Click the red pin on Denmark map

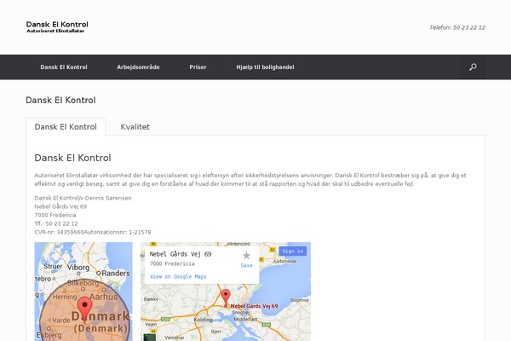(x=84, y=309)
